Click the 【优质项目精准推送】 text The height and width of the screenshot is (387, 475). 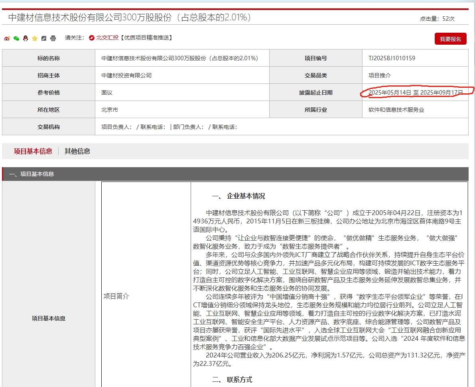(x=146, y=38)
